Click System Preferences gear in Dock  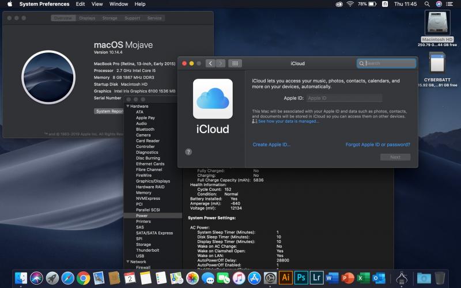(x=270, y=278)
